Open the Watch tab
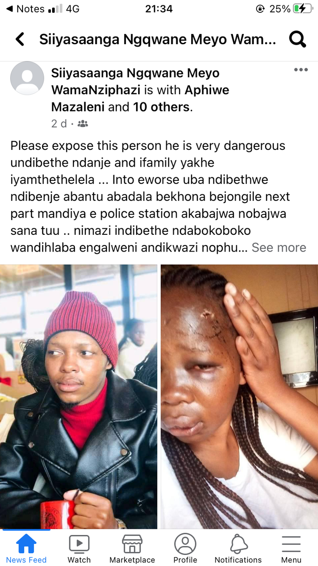The image size is (318, 566). (x=79, y=549)
